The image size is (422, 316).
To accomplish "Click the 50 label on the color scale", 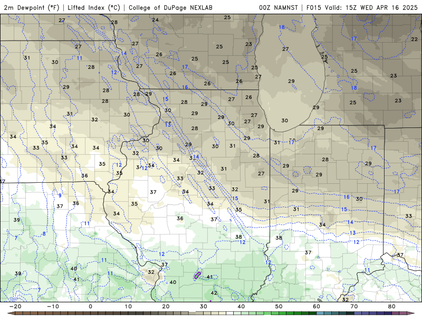I will (279, 307).
